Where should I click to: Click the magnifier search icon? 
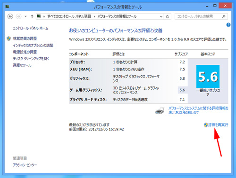(x=224, y=16)
